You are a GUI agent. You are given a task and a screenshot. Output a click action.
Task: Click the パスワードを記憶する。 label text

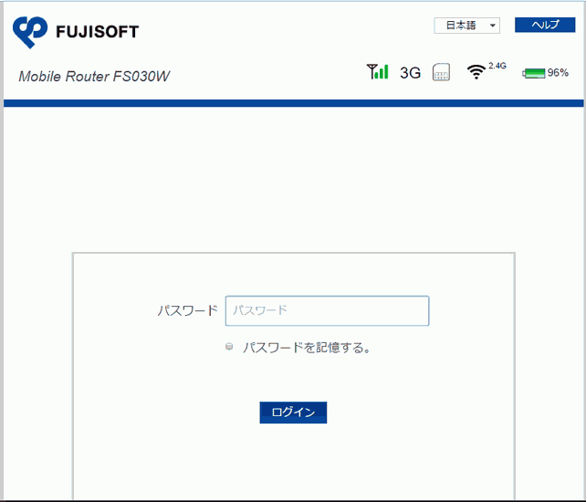point(307,348)
